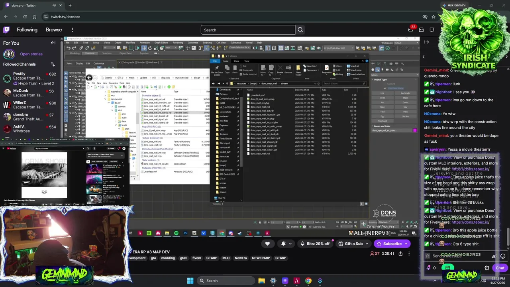
Task: Toggle the AutoGrid checkbox
Action: click(386, 84)
